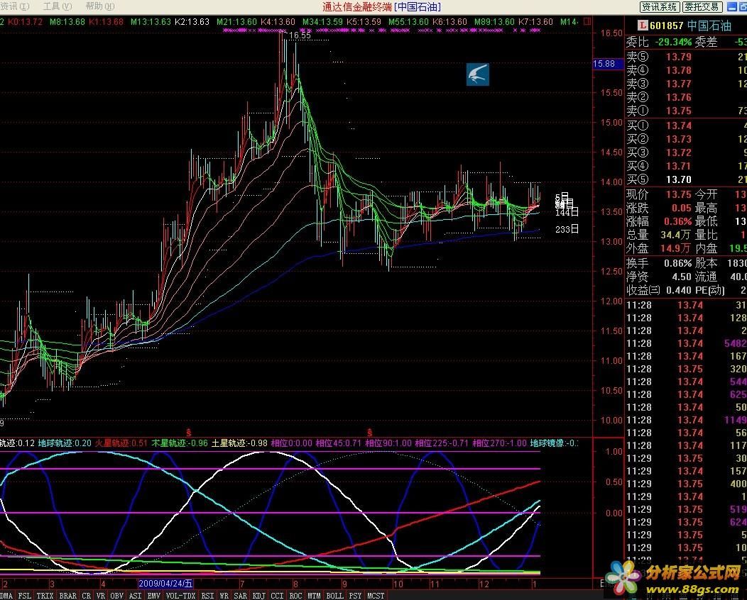747x600 pixels.
Task: Switch to the BRAR indicator tab
Action: click(67, 595)
